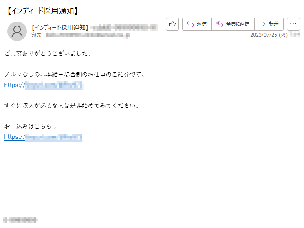304x228 pixels.
Task: Click the thumbs-up like icon
Action: (x=172, y=24)
